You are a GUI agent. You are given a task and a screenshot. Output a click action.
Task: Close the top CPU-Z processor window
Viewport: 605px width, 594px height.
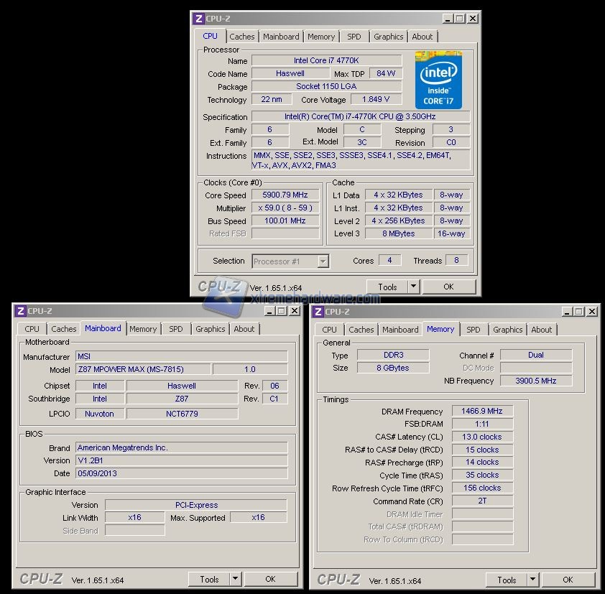(472, 19)
